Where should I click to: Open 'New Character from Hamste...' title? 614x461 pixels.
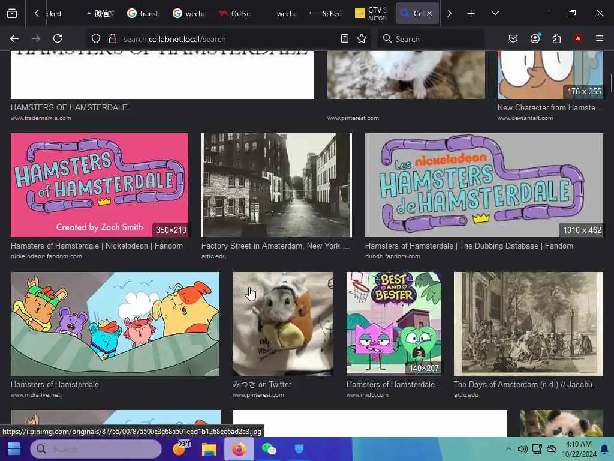pyautogui.click(x=550, y=107)
